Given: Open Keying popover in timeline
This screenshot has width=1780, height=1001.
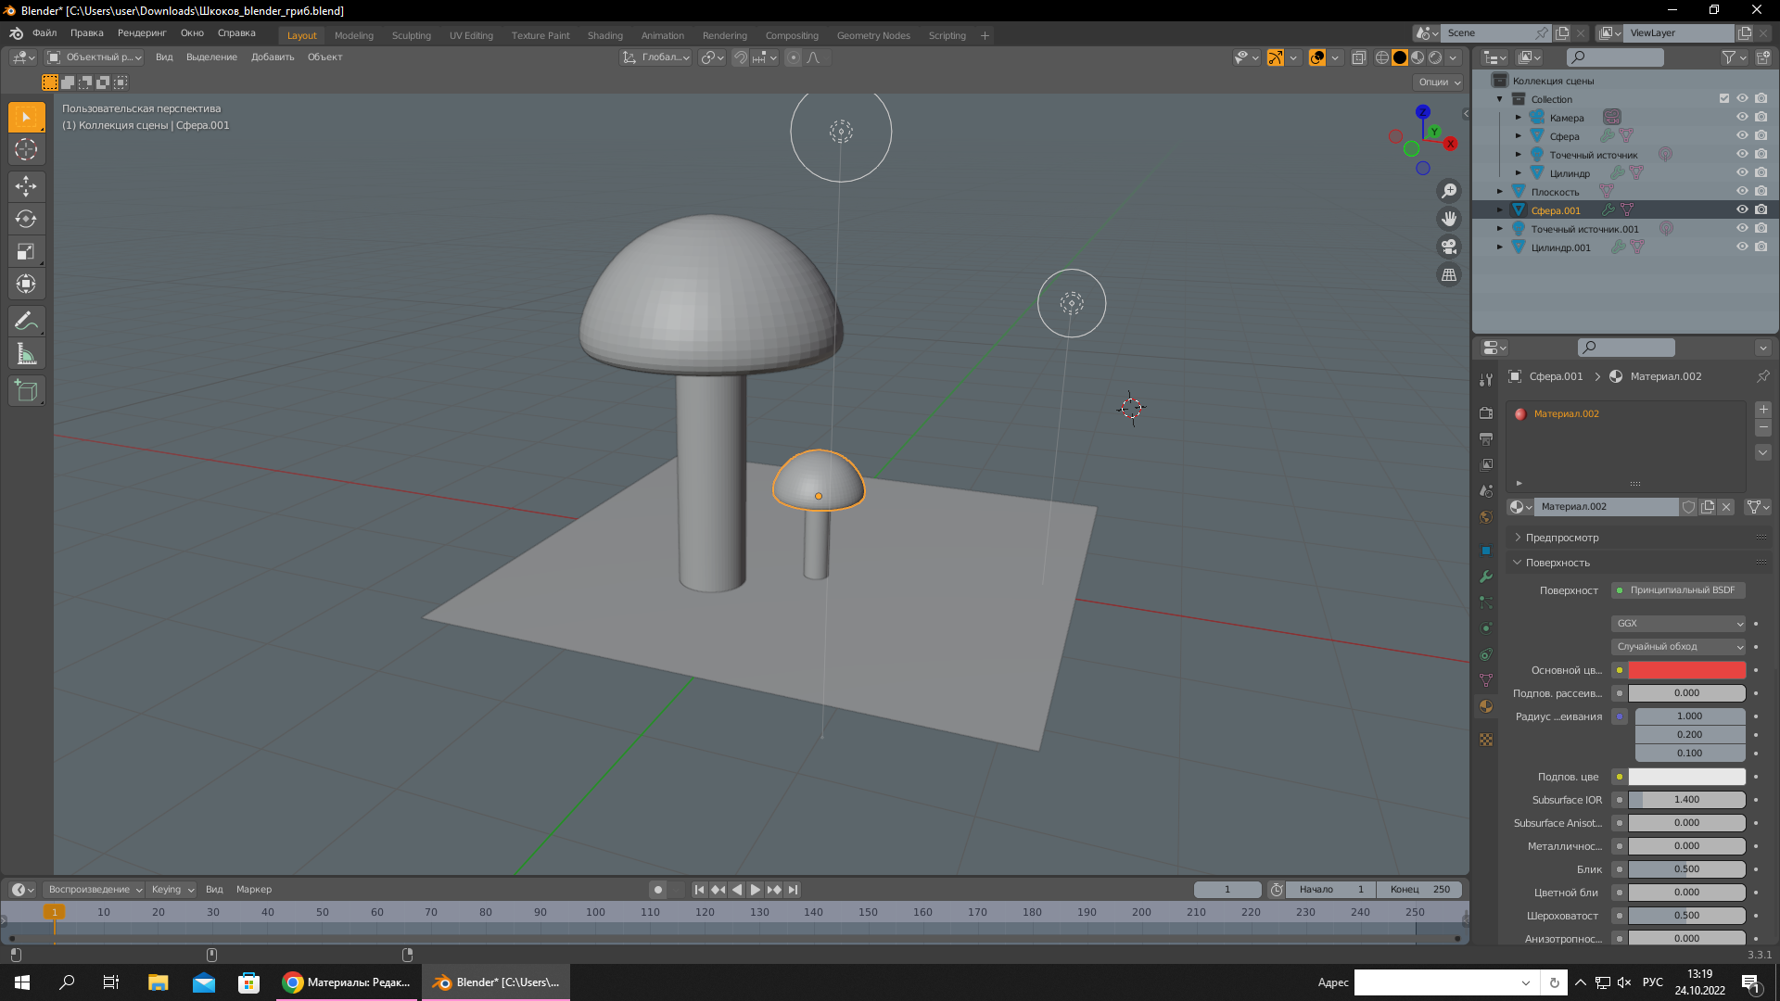Looking at the screenshot, I should point(172,890).
